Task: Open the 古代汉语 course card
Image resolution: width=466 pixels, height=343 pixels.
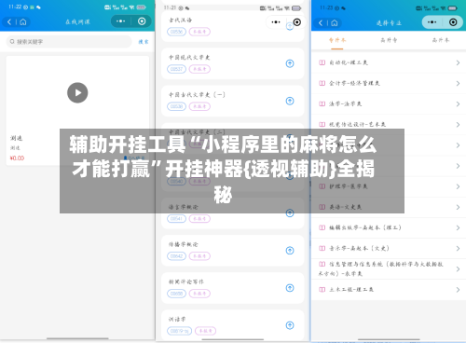Action: click(232, 26)
